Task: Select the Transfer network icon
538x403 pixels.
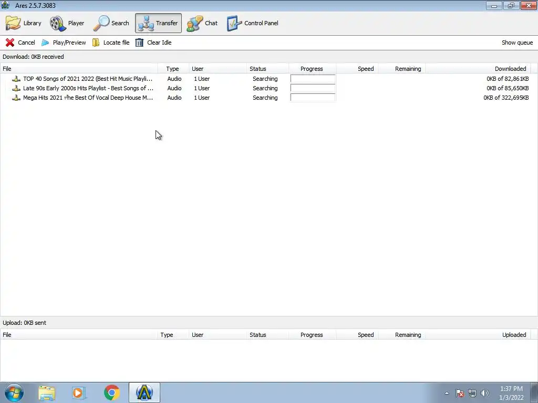Action: tap(146, 23)
